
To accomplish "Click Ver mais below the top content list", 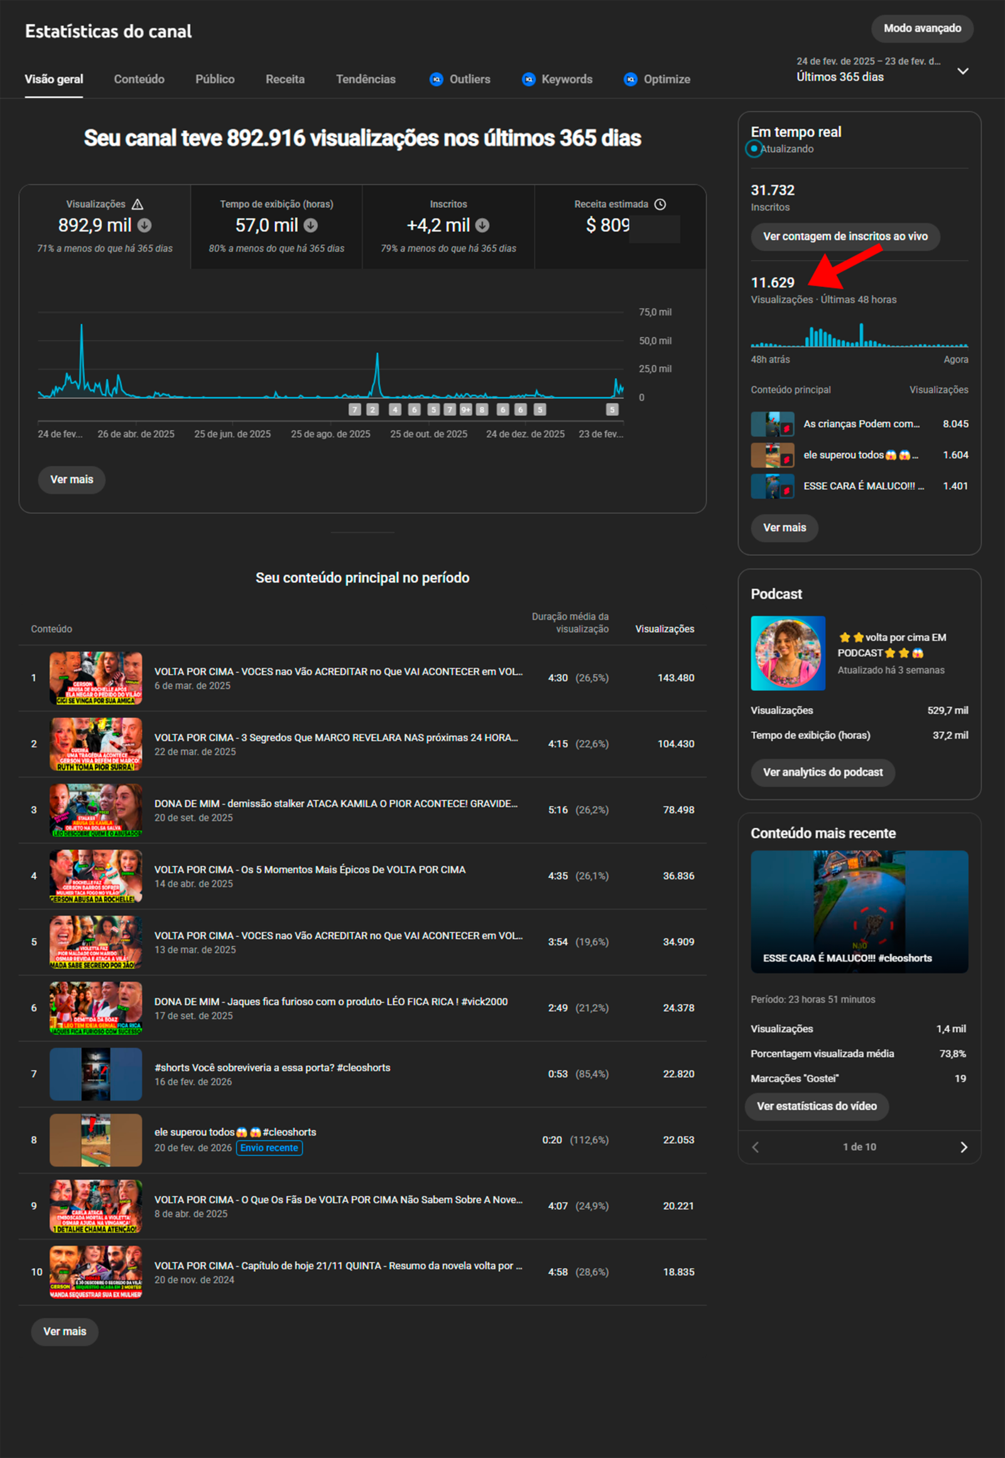I will tap(65, 1331).
